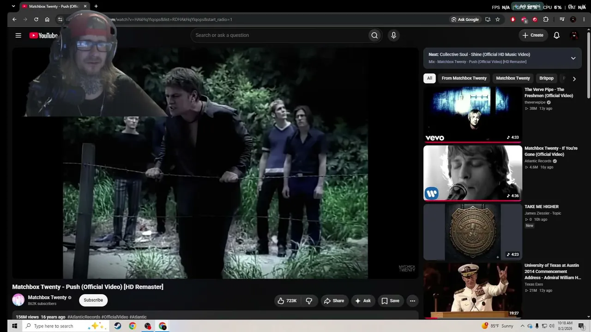The image size is (591, 332).
Task: Open the #AtlanticRecords hashtag
Action: tap(84, 317)
